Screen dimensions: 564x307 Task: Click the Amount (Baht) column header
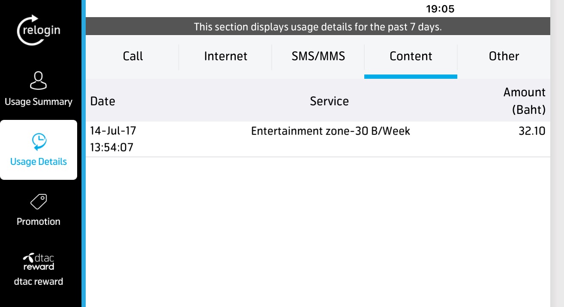pos(524,101)
